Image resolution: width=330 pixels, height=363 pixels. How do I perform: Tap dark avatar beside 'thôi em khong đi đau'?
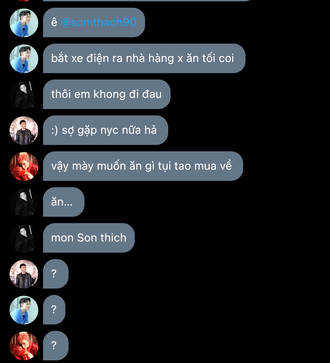coord(24,94)
